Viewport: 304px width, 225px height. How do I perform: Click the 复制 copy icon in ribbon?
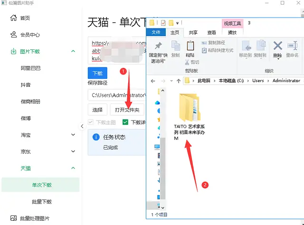point(176,46)
